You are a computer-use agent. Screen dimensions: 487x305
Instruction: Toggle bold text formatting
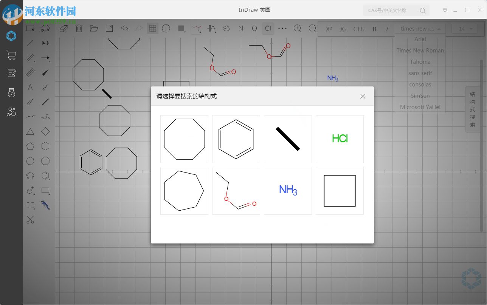pos(374,29)
